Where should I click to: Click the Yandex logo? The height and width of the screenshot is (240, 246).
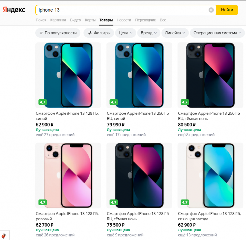(x=14, y=10)
